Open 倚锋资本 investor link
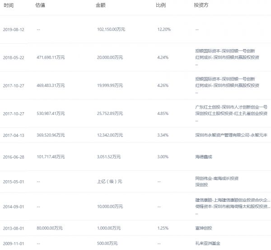The width and height of the screenshot is (271, 250). pyautogui.click(x=233, y=207)
